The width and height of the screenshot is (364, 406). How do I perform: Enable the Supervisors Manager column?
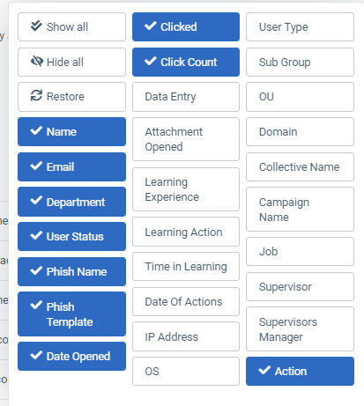300,329
